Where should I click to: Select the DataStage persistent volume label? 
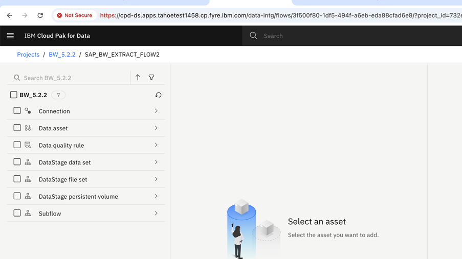[x=78, y=197]
